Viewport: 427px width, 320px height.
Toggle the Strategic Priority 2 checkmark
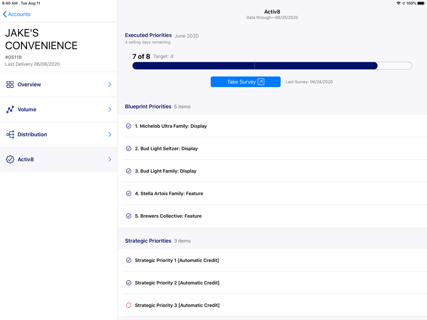coord(129,283)
